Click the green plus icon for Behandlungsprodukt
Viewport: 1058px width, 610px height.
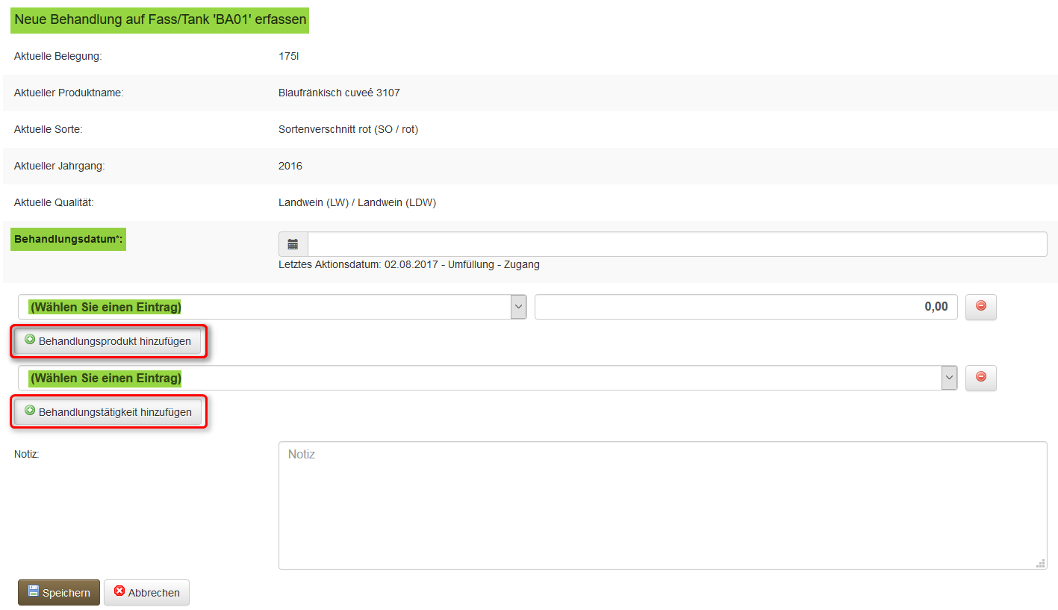pos(30,340)
